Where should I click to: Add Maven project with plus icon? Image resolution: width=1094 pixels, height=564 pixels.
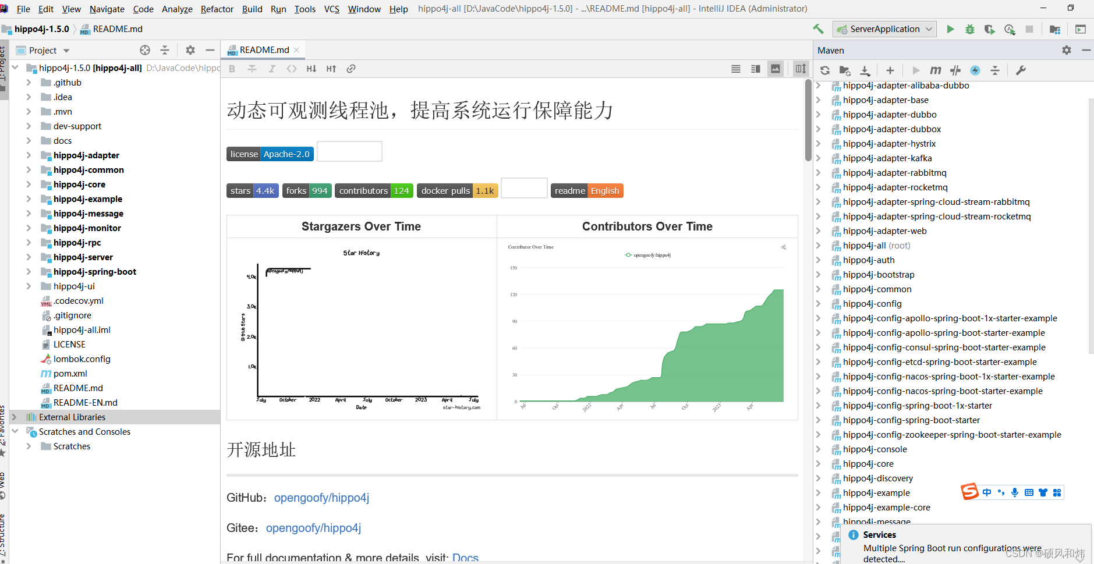click(890, 70)
